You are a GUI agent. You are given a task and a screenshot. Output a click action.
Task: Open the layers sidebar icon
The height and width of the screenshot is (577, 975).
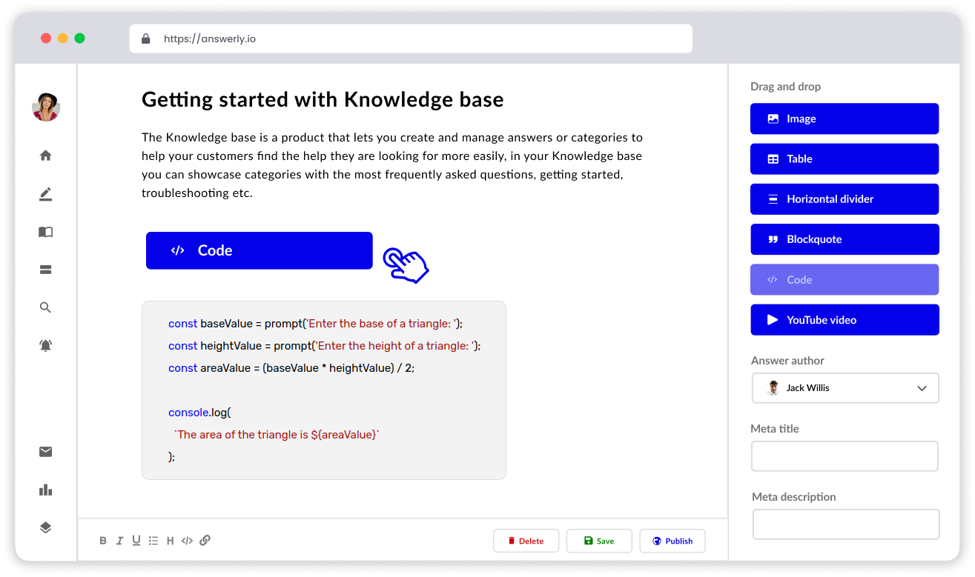(46, 527)
